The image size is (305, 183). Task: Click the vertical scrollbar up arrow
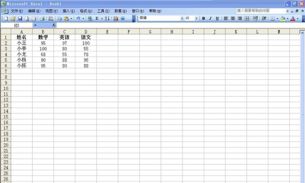302,33
